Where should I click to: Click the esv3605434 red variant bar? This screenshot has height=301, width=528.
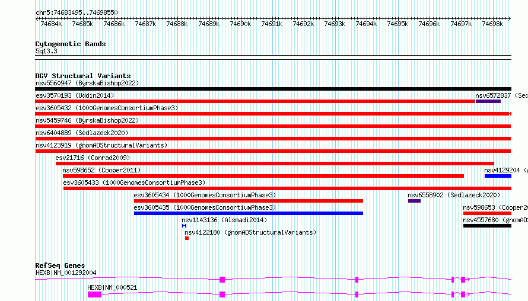[x=249, y=201]
